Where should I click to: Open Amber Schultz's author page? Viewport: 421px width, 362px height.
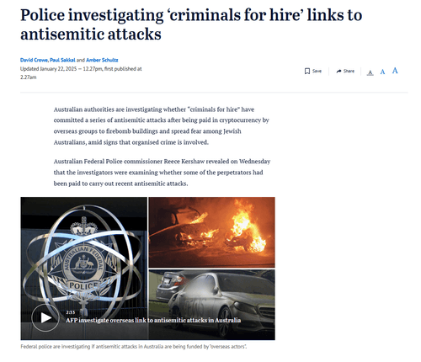point(102,60)
